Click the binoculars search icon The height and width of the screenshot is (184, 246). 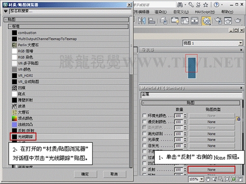[x=180, y=5]
